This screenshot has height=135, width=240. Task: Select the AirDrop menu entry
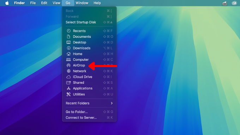pyautogui.click(x=89, y=65)
